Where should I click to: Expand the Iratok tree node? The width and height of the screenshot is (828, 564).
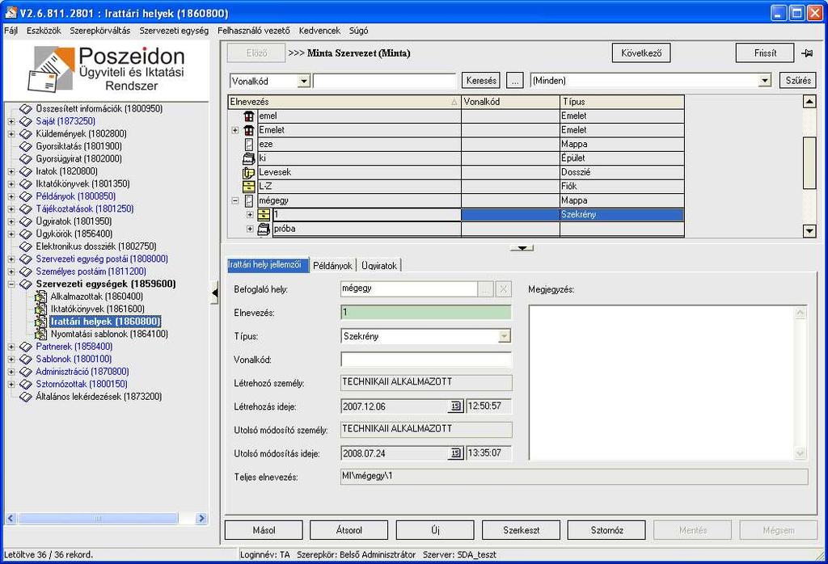coord(11,171)
